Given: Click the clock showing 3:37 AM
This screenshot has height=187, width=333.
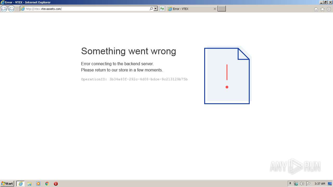Looking at the screenshot, I should pos(320,184).
